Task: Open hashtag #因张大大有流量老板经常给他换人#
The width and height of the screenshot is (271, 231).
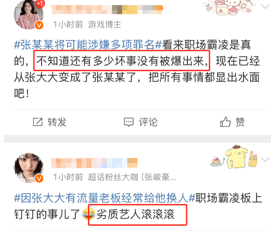Action: (105, 198)
